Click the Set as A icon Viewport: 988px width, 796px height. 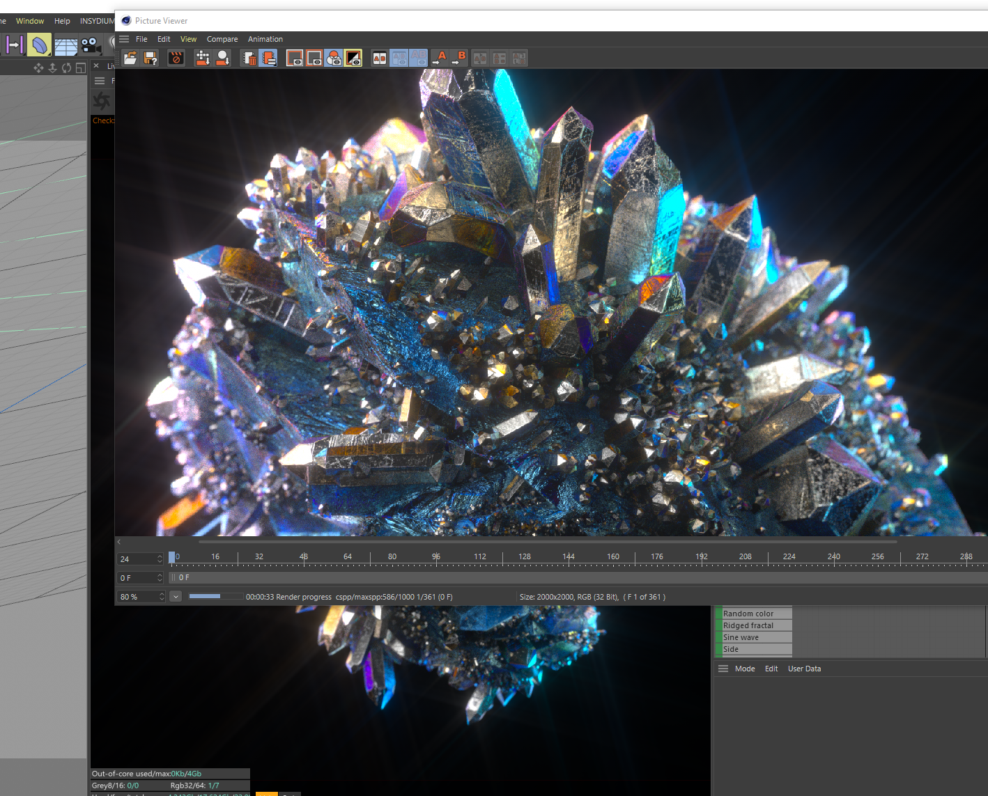pyautogui.click(x=439, y=58)
